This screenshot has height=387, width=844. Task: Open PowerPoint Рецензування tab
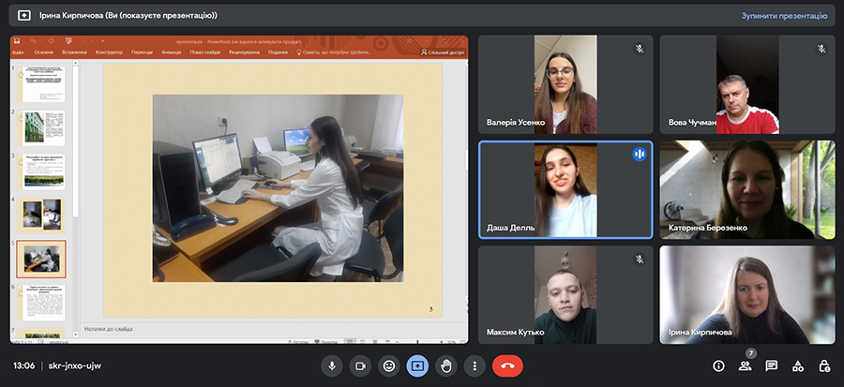[x=245, y=52]
